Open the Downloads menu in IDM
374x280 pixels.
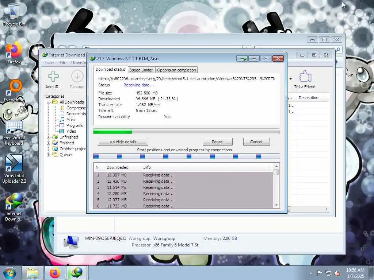pos(79,63)
